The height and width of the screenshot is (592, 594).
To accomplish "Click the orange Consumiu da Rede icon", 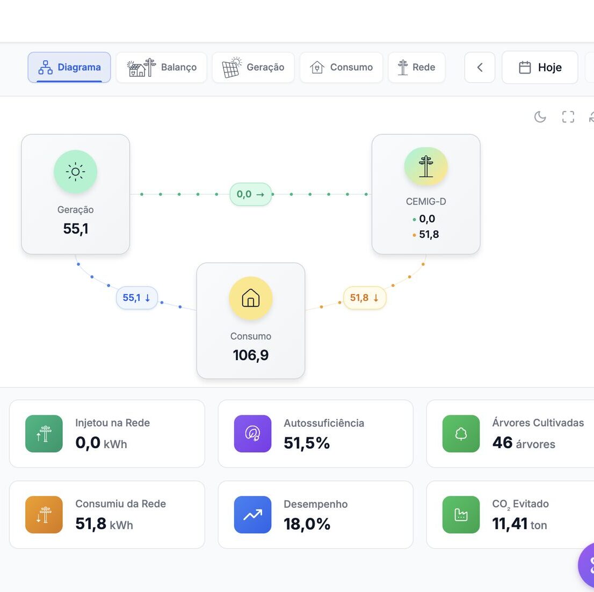I will [x=44, y=515].
